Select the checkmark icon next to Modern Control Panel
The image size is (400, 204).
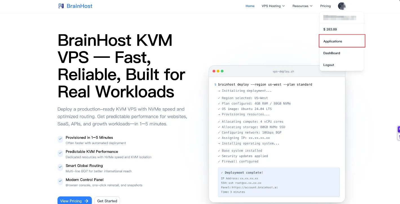click(60, 182)
